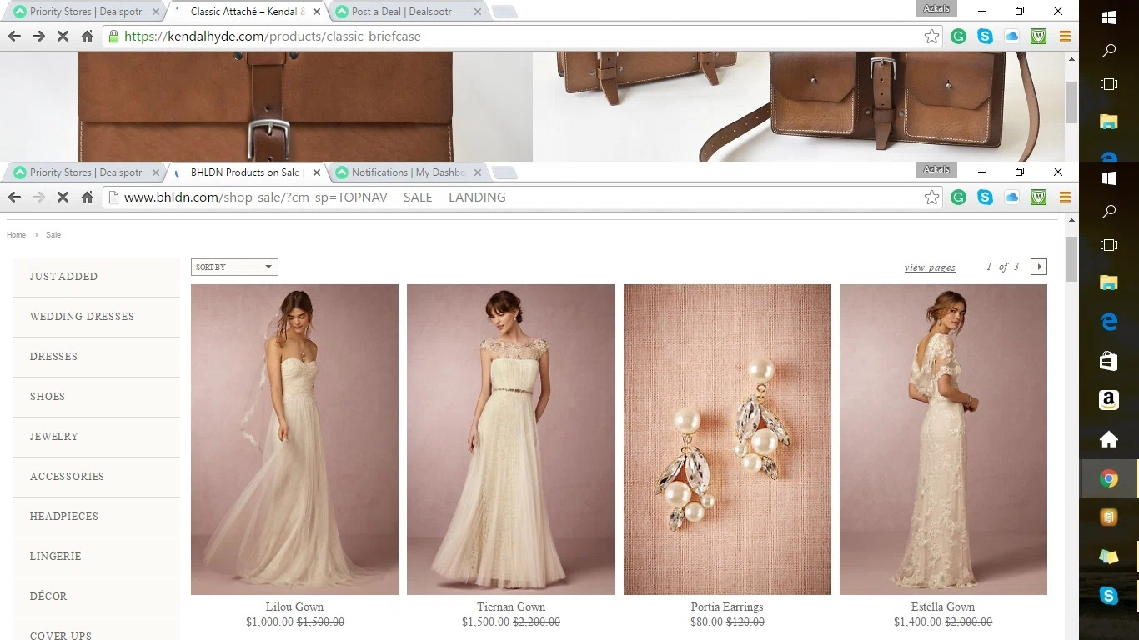Open Priority Stores tab in BHLDN window

coord(87,172)
